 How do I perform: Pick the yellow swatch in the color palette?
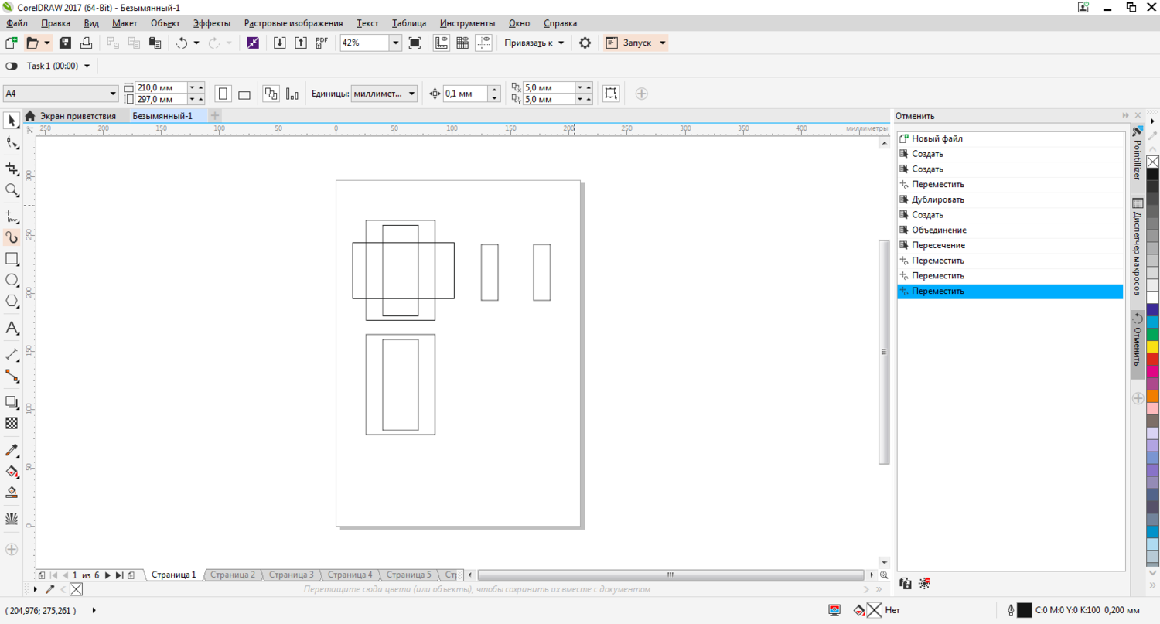tap(1152, 346)
